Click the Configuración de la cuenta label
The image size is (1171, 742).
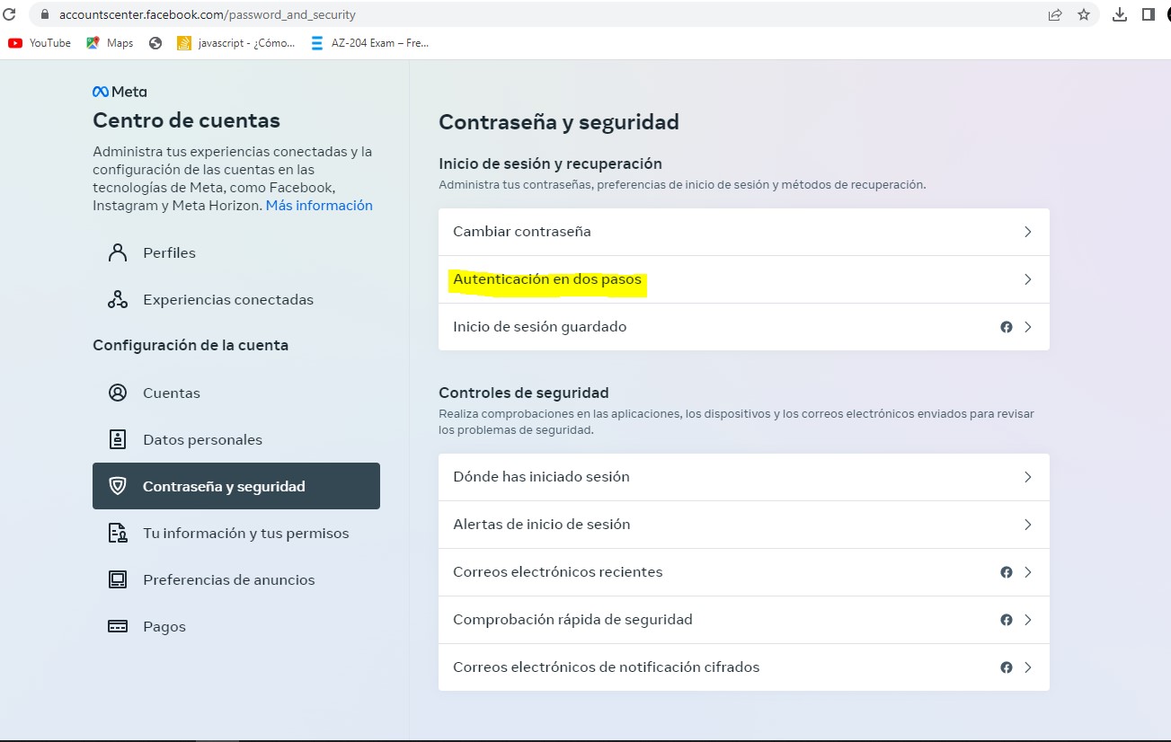click(191, 345)
